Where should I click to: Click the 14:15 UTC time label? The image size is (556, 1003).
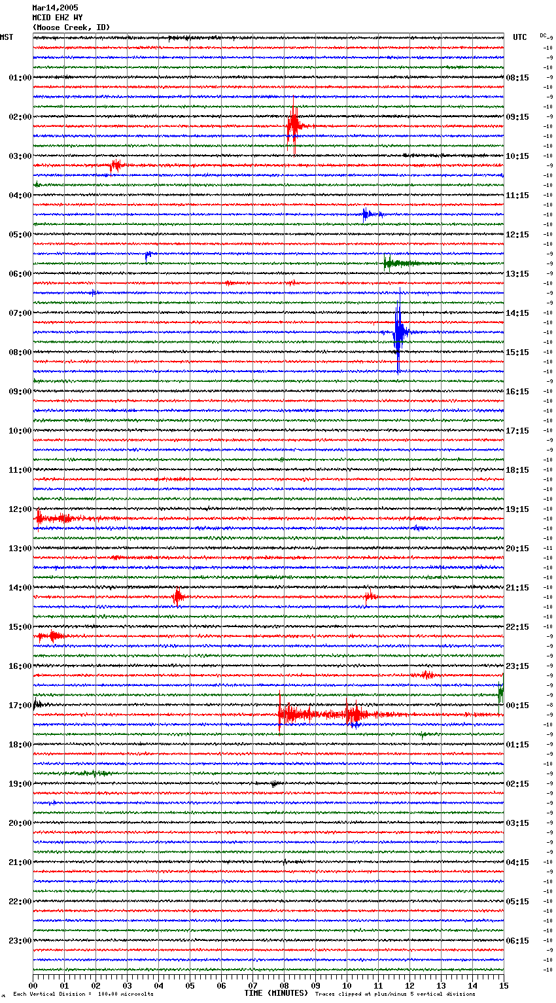[x=517, y=313]
